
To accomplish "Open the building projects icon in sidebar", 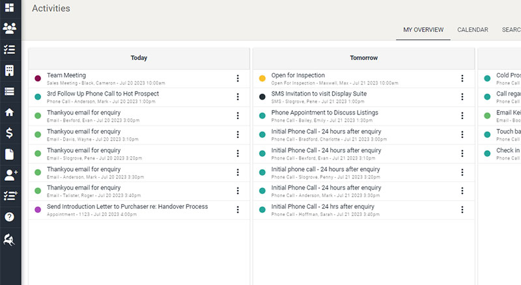I will (9, 70).
